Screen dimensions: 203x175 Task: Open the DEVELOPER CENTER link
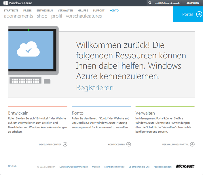[x=50, y=144]
